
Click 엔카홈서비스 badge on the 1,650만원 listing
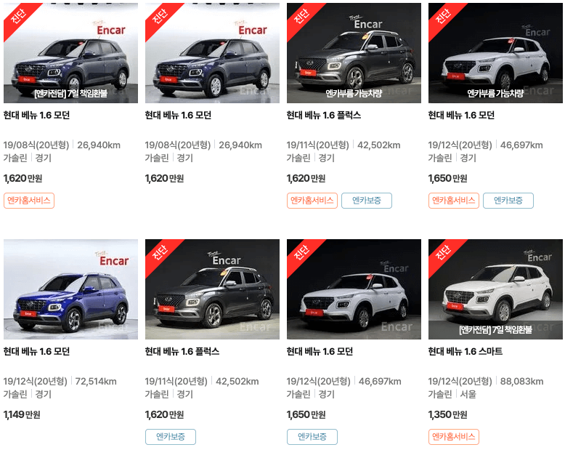coord(454,201)
